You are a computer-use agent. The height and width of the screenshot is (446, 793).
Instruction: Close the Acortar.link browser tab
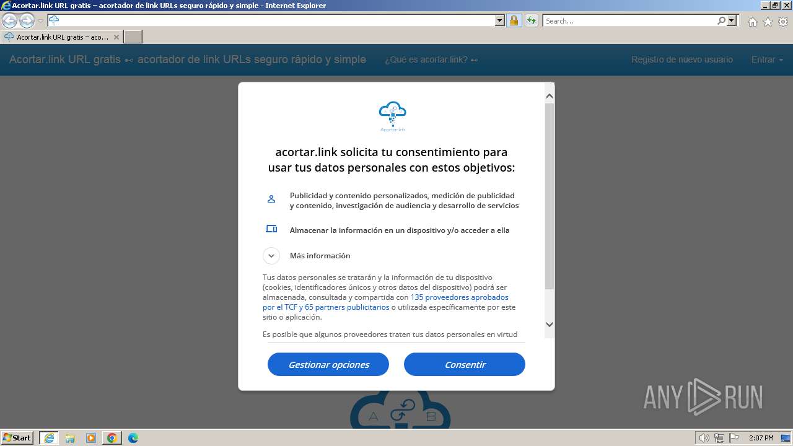point(116,37)
